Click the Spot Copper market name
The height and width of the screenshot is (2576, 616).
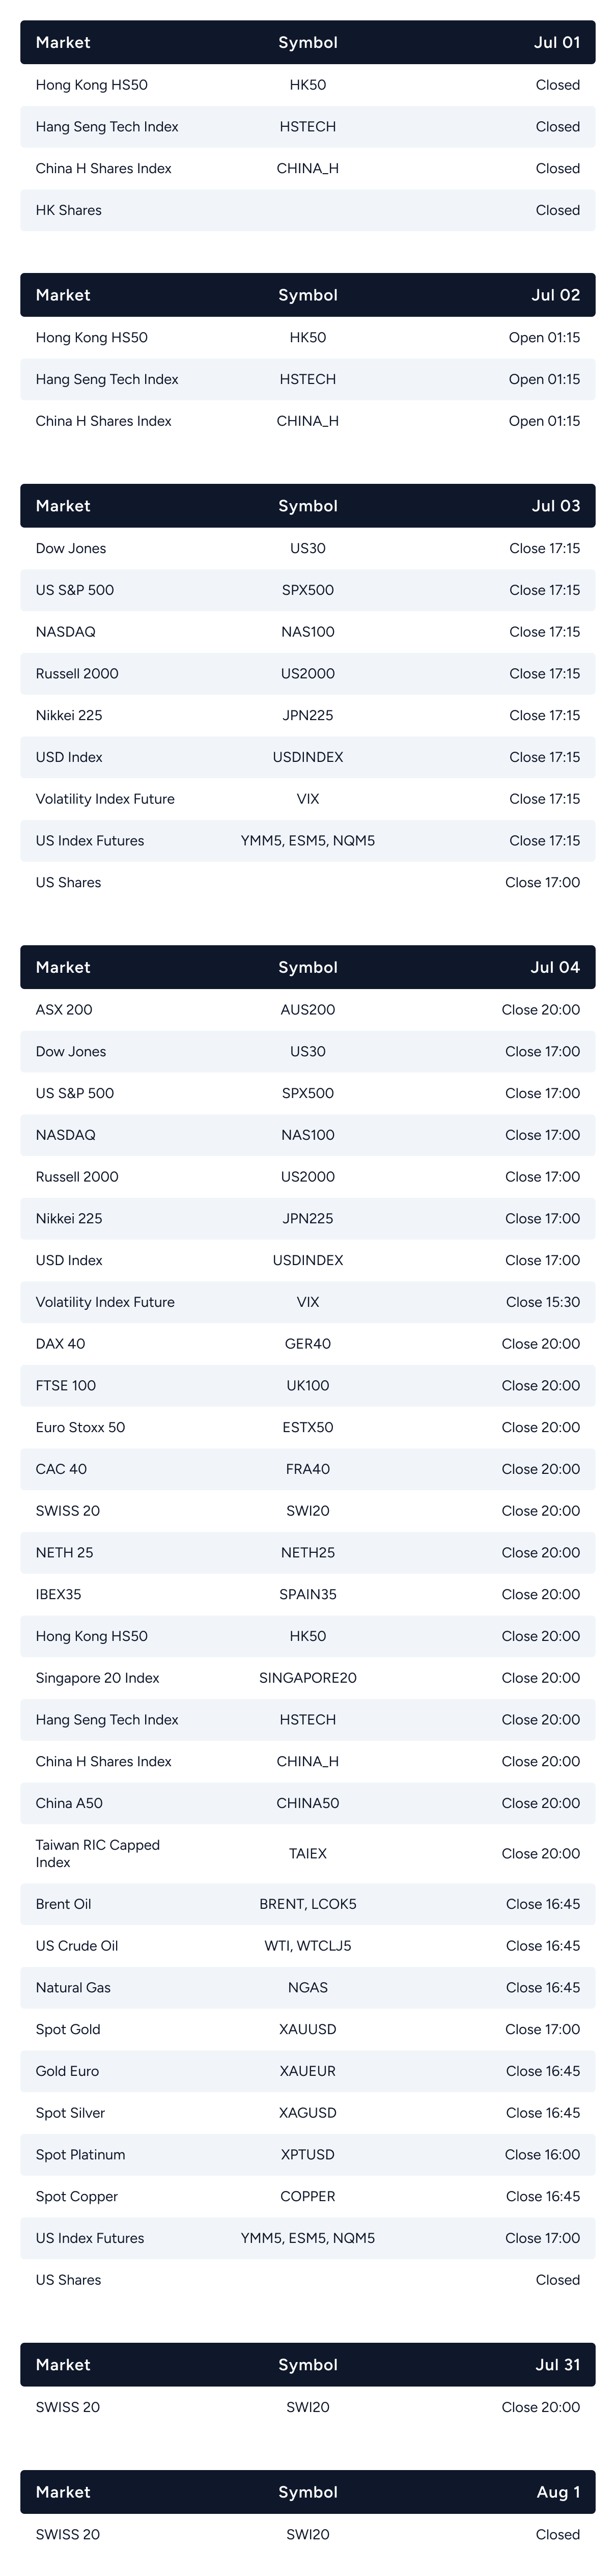pyautogui.click(x=77, y=2197)
